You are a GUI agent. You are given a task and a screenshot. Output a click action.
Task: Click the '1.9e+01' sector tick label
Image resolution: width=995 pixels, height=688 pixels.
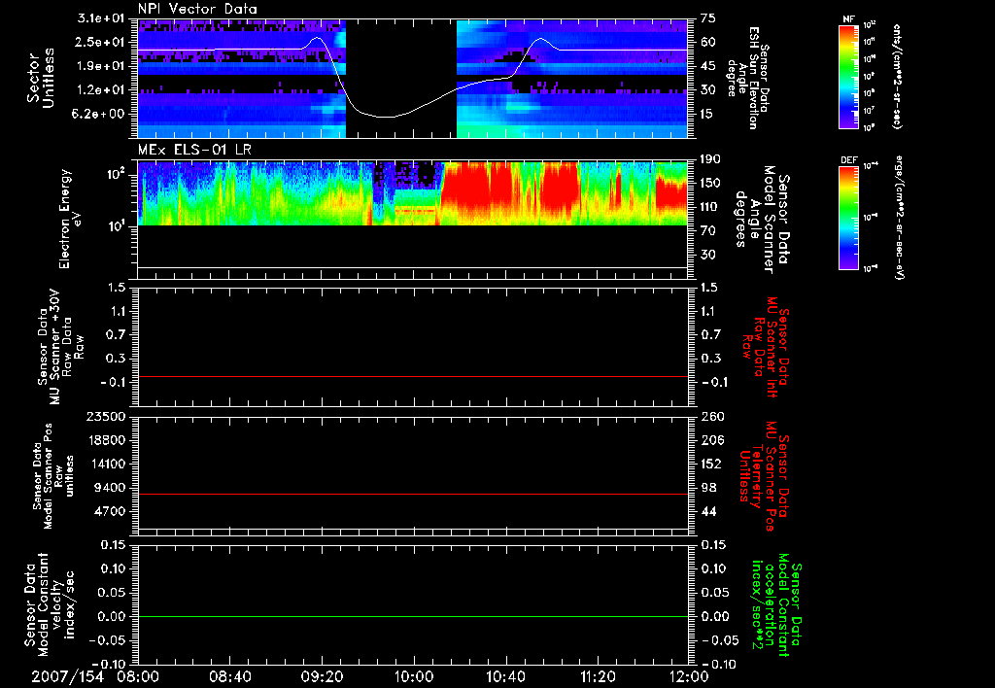pyautogui.click(x=100, y=66)
